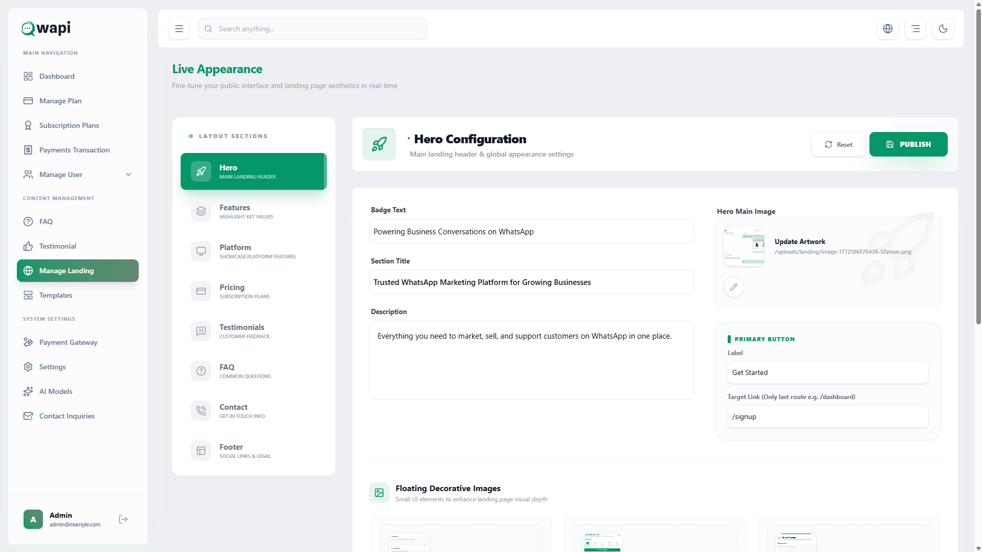Image resolution: width=982 pixels, height=552 pixels.
Task: Click the Badge Text input field
Action: pyautogui.click(x=531, y=232)
